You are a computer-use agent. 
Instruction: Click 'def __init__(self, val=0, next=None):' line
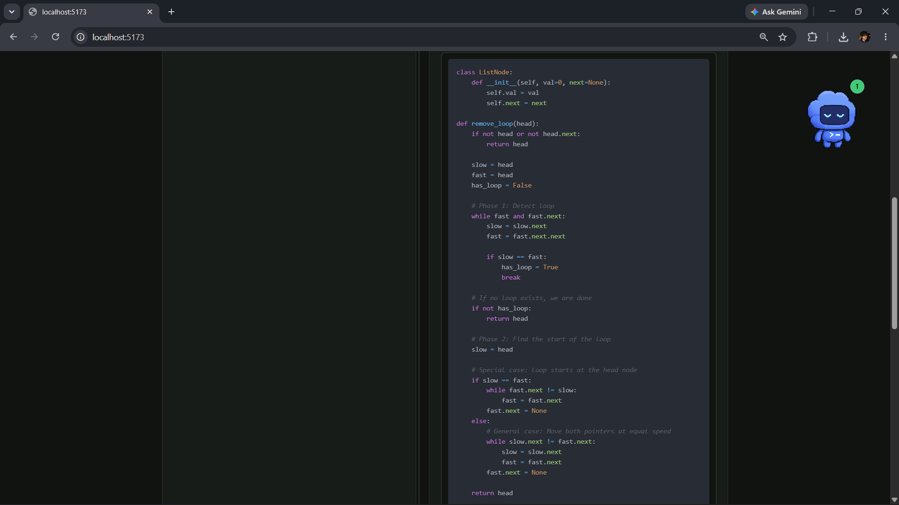point(541,82)
